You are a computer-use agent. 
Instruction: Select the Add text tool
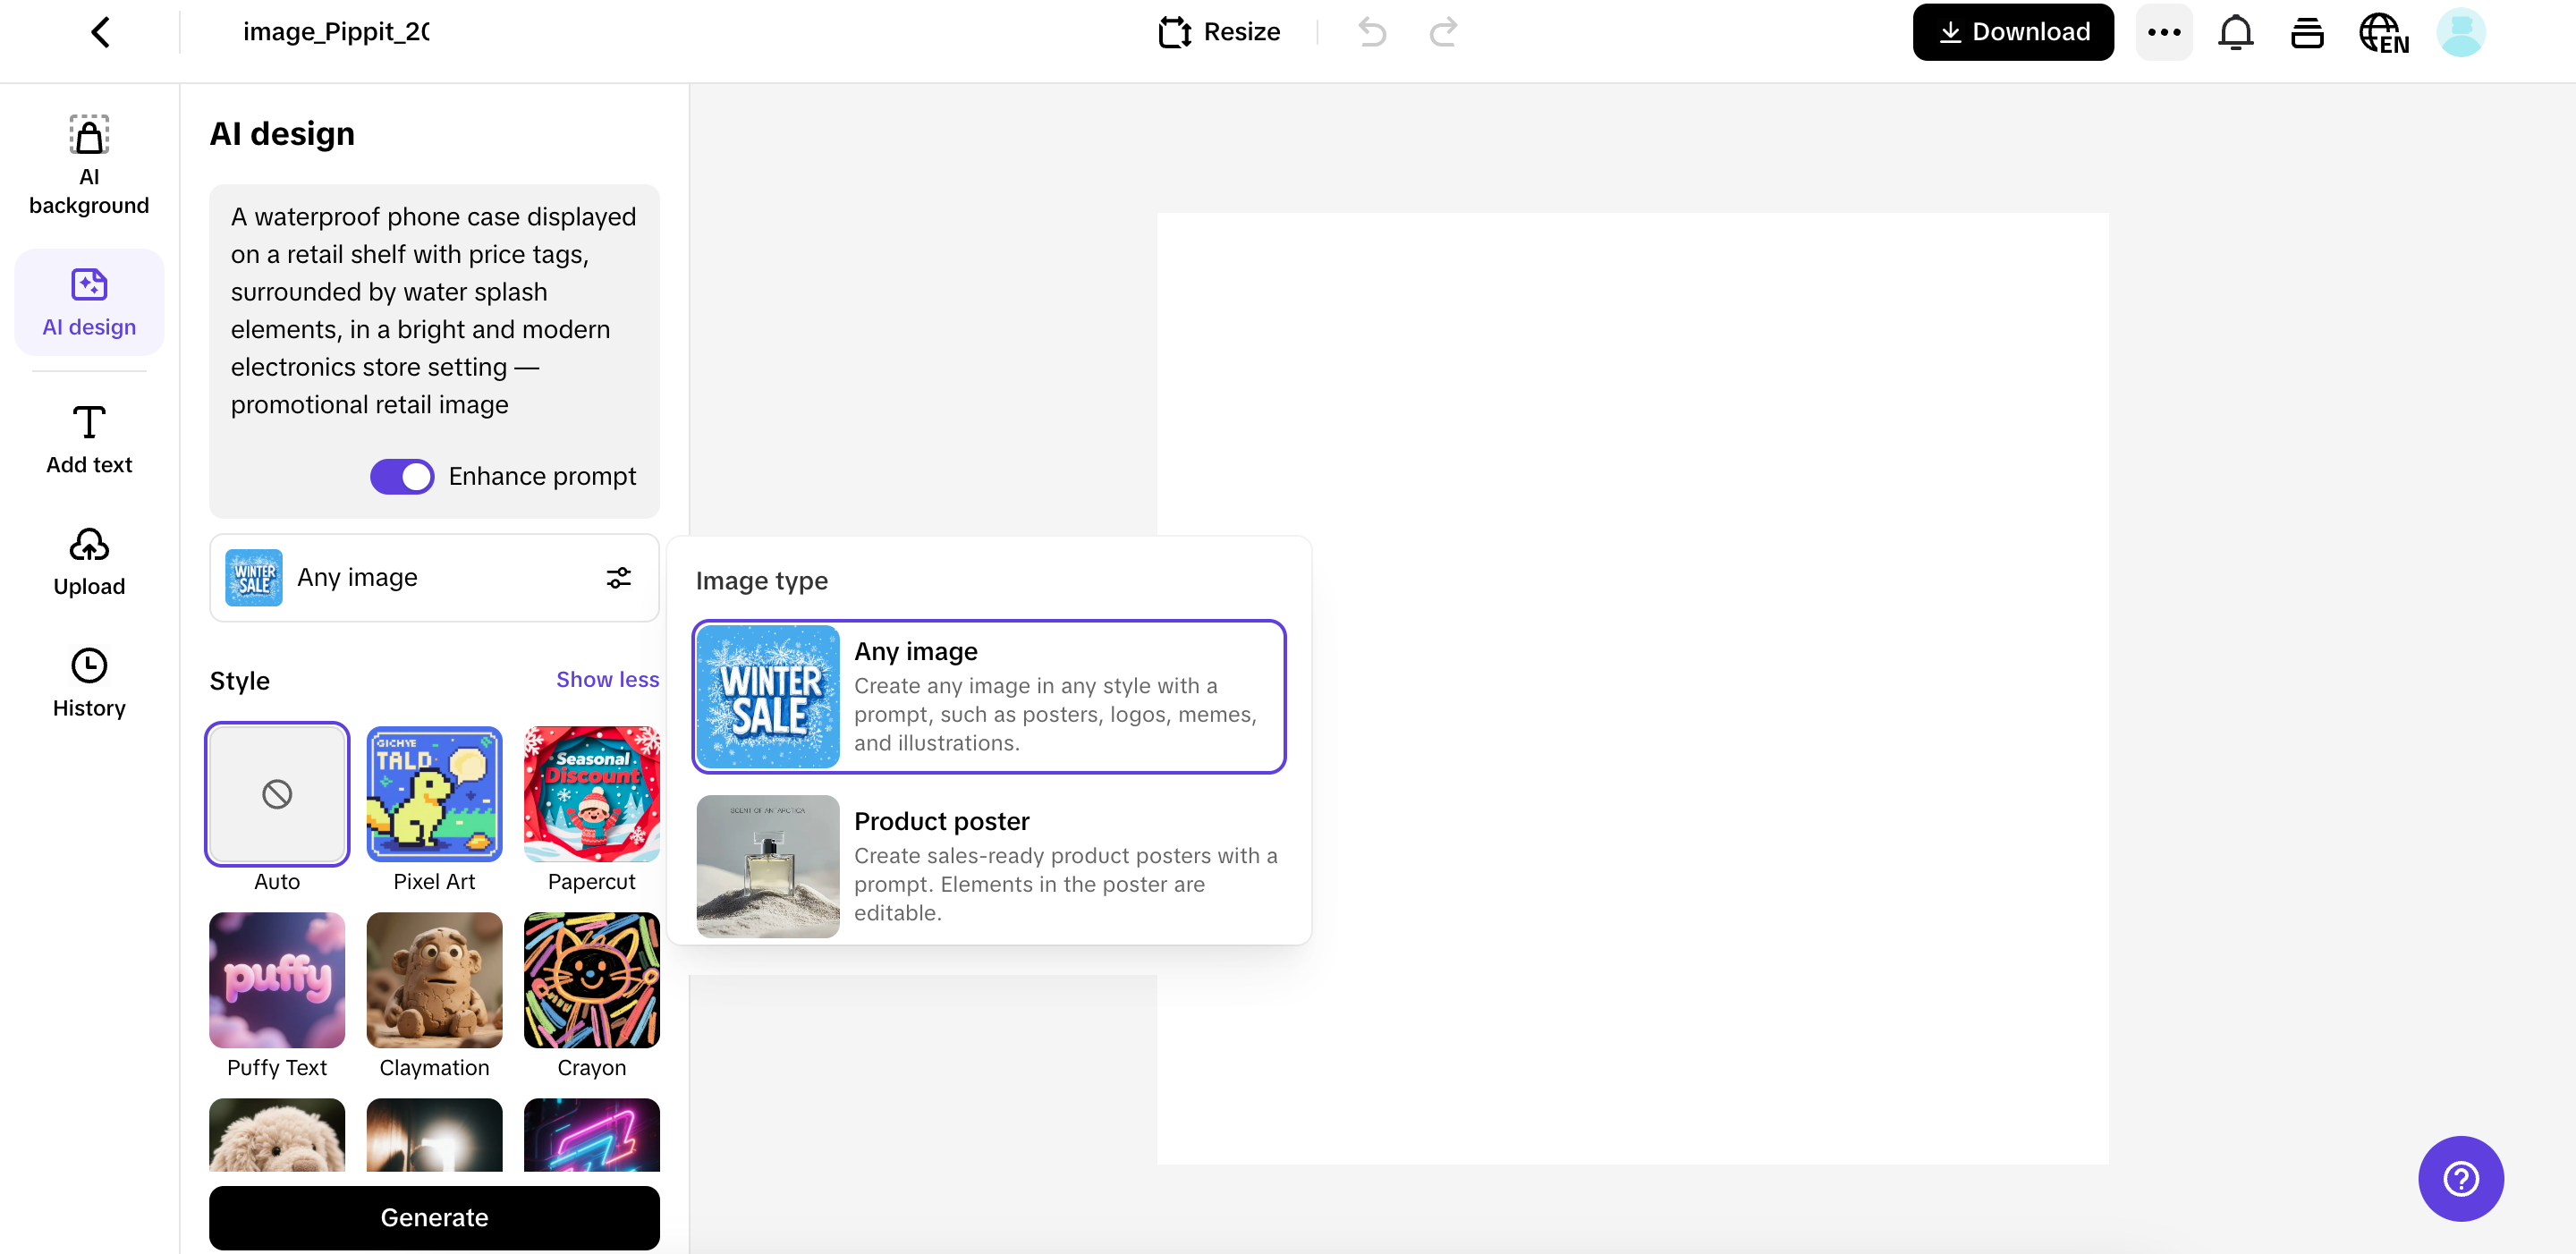click(88, 438)
